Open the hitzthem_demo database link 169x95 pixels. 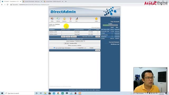53,34
